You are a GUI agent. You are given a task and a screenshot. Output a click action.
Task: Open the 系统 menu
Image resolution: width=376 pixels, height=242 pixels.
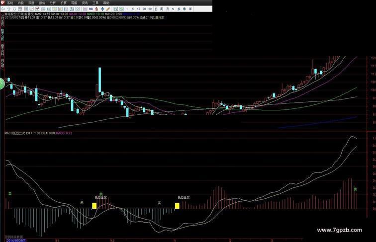click(10, 3)
